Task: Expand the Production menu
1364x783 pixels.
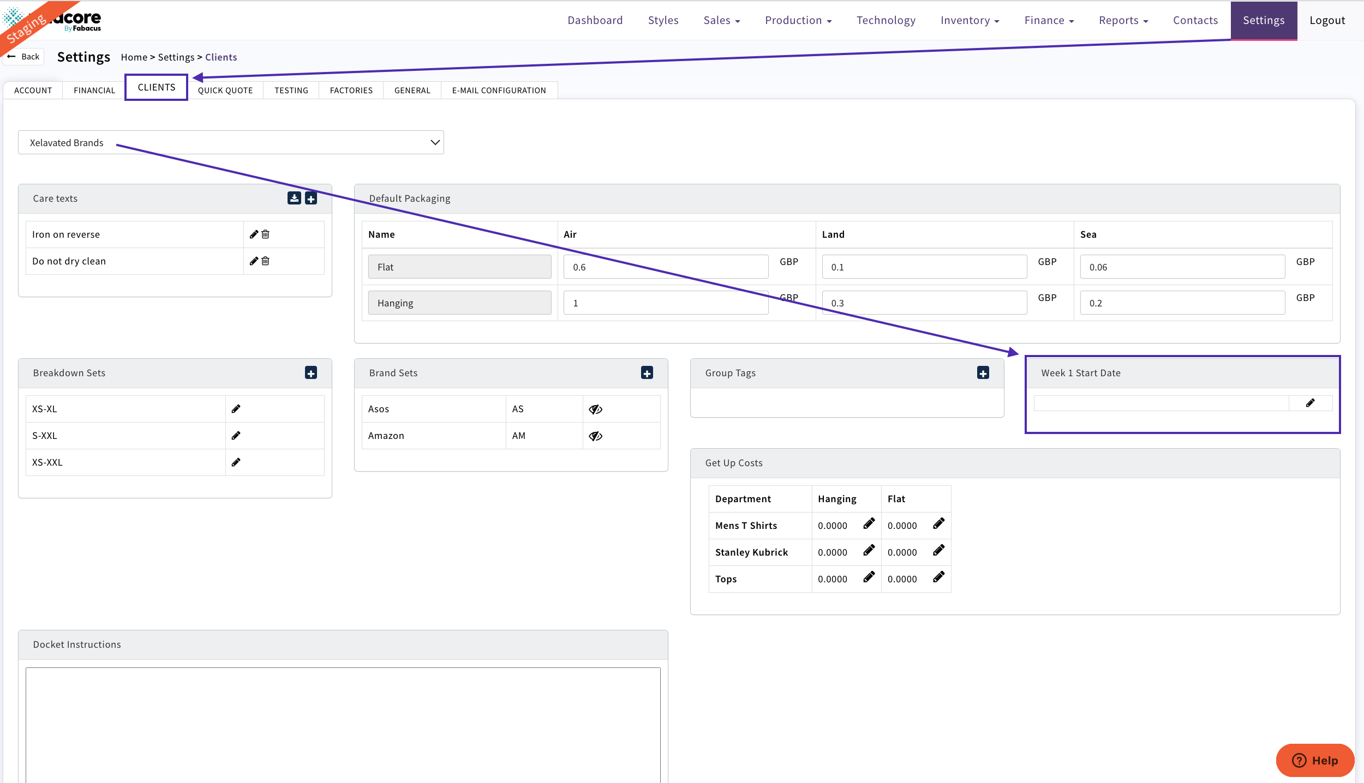Action: pos(798,20)
